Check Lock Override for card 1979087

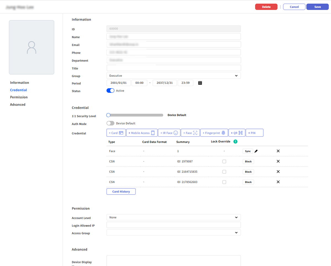[224, 161]
